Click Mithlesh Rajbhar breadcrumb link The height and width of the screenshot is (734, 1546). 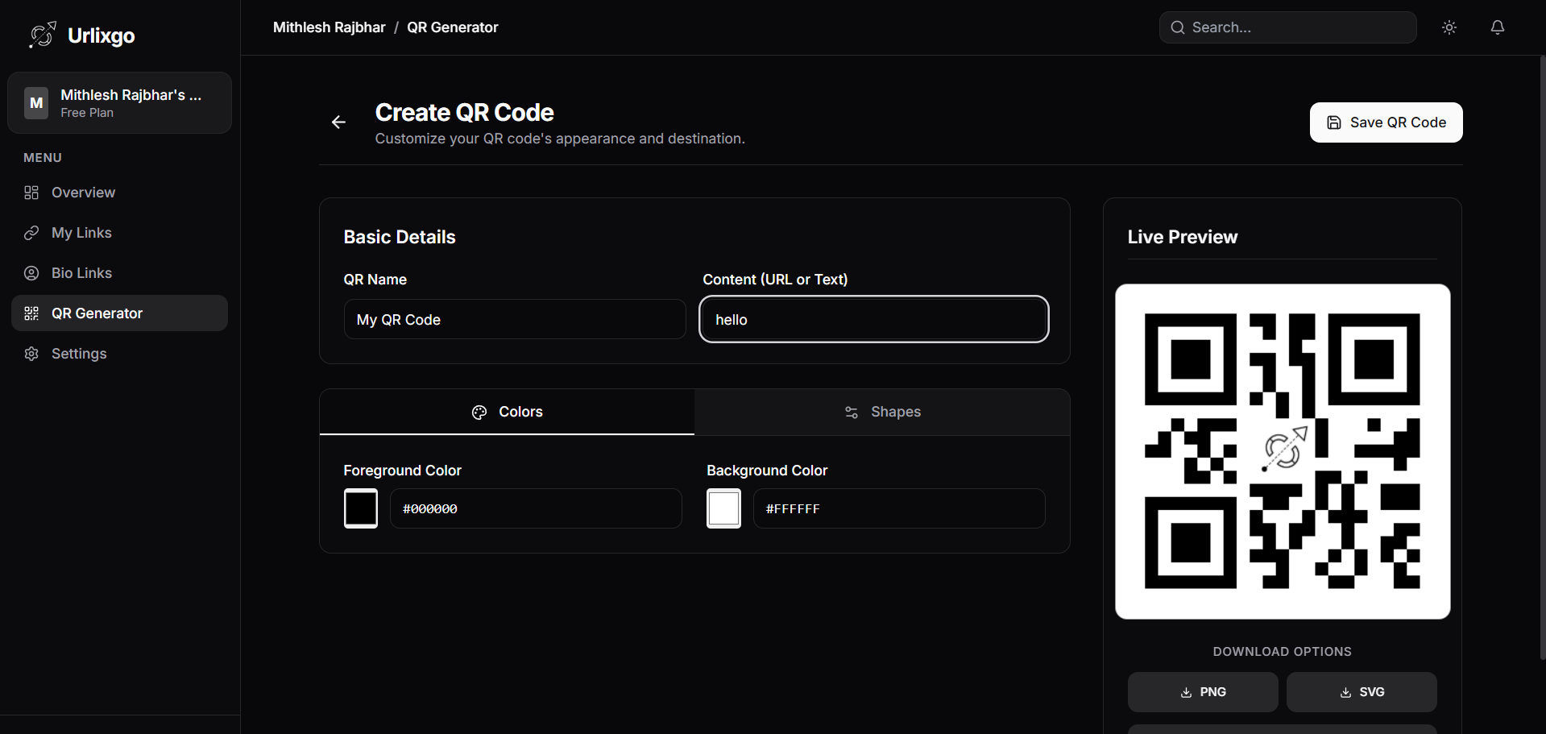[x=330, y=27]
